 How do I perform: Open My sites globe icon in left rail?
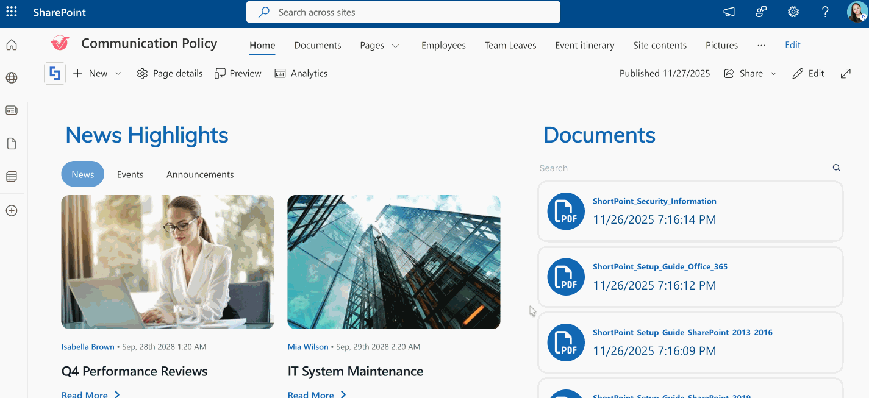pyautogui.click(x=12, y=78)
